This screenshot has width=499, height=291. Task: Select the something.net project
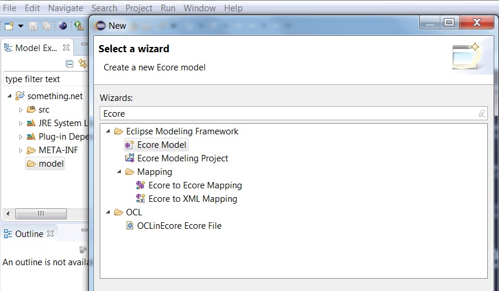[x=55, y=96]
